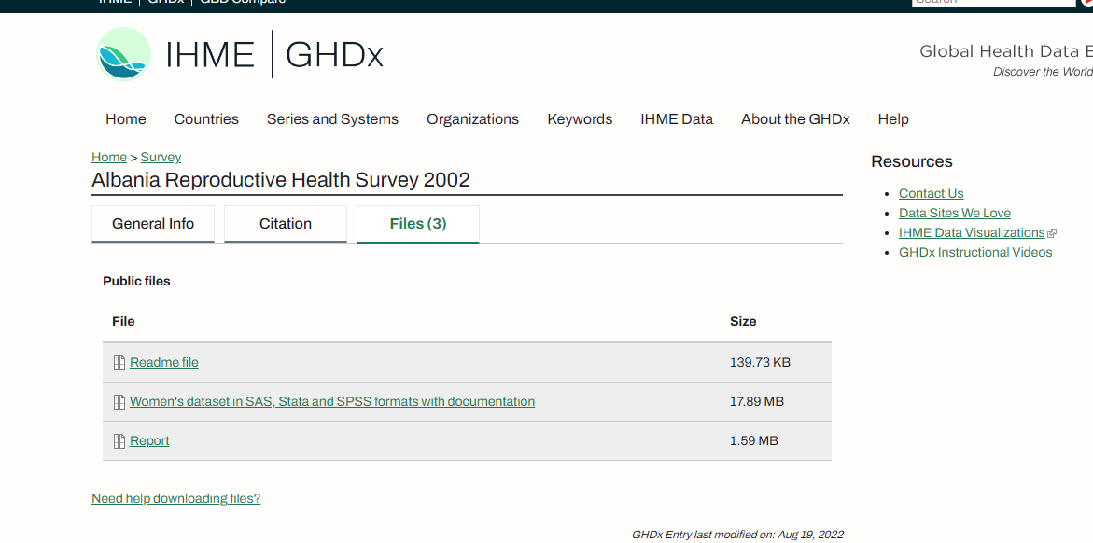This screenshot has height=543, width=1093.
Task: Open Need help downloading files link
Action: [x=175, y=498]
